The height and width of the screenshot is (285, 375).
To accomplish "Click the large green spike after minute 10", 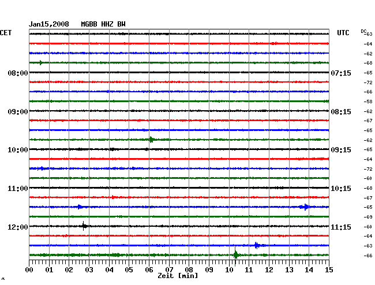I will (x=235, y=256).
